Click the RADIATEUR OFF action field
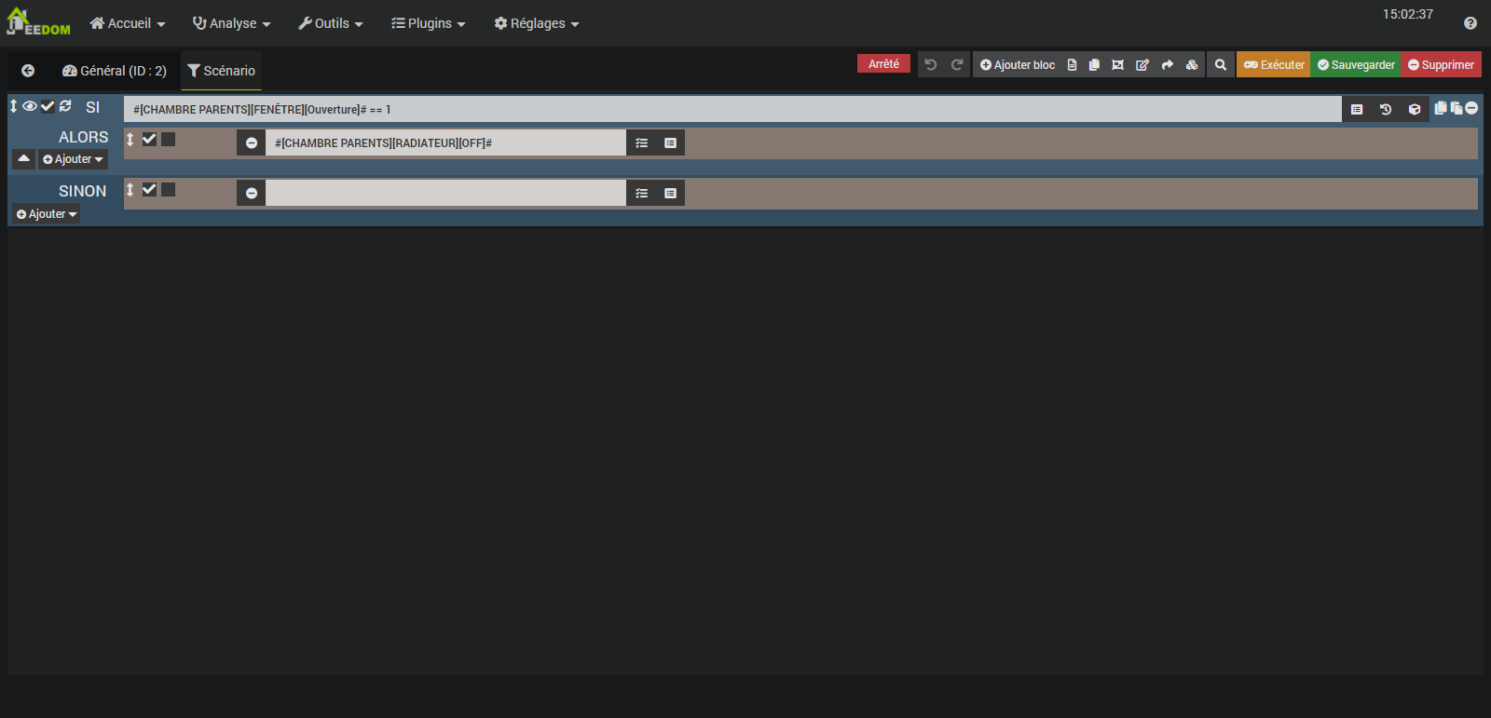This screenshot has height=718, width=1491. point(445,142)
